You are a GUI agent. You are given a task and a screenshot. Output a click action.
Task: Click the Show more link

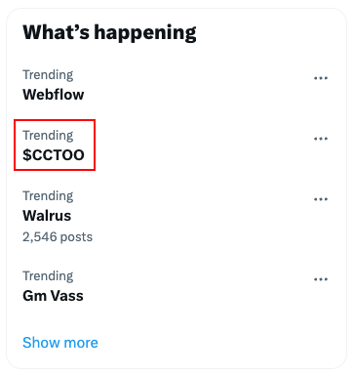click(x=60, y=343)
